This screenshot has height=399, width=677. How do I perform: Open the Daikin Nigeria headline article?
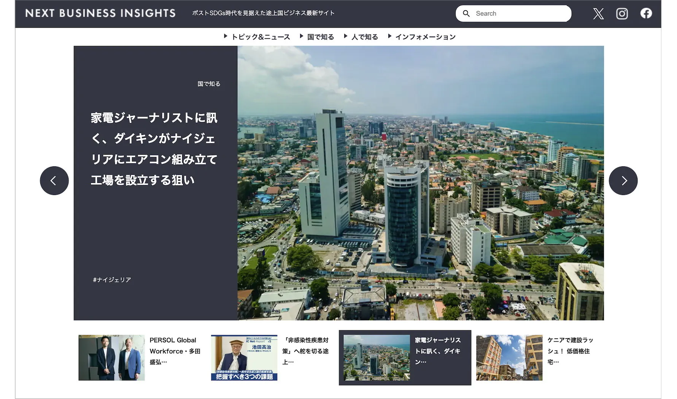coord(154,149)
